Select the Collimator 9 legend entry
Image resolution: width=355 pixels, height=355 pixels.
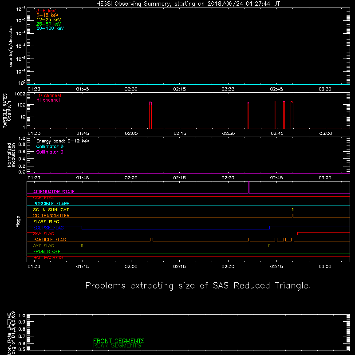[50, 152]
